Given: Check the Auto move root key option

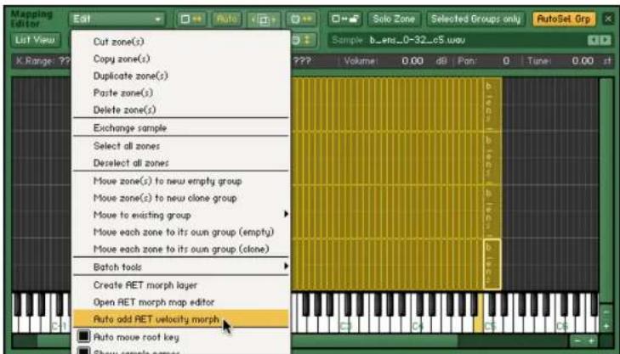Looking at the screenshot, I should 83,336.
